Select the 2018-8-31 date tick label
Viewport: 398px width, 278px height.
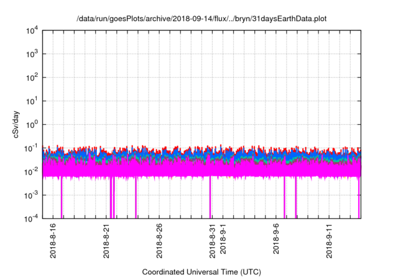click(x=212, y=241)
